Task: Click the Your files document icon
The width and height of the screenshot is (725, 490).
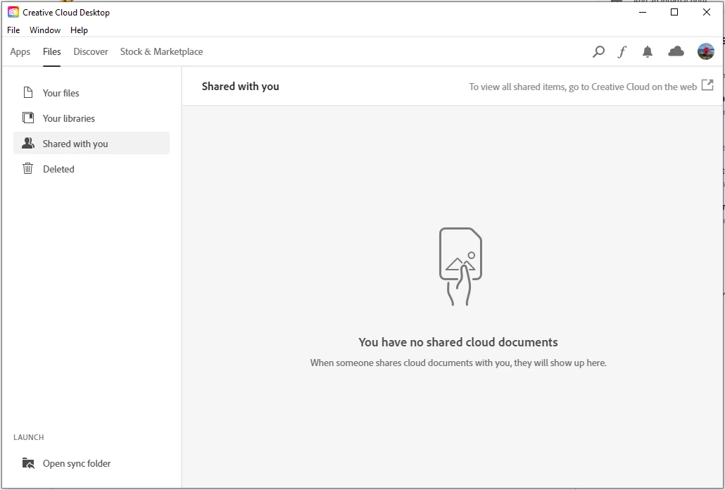Action: tap(28, 92)
